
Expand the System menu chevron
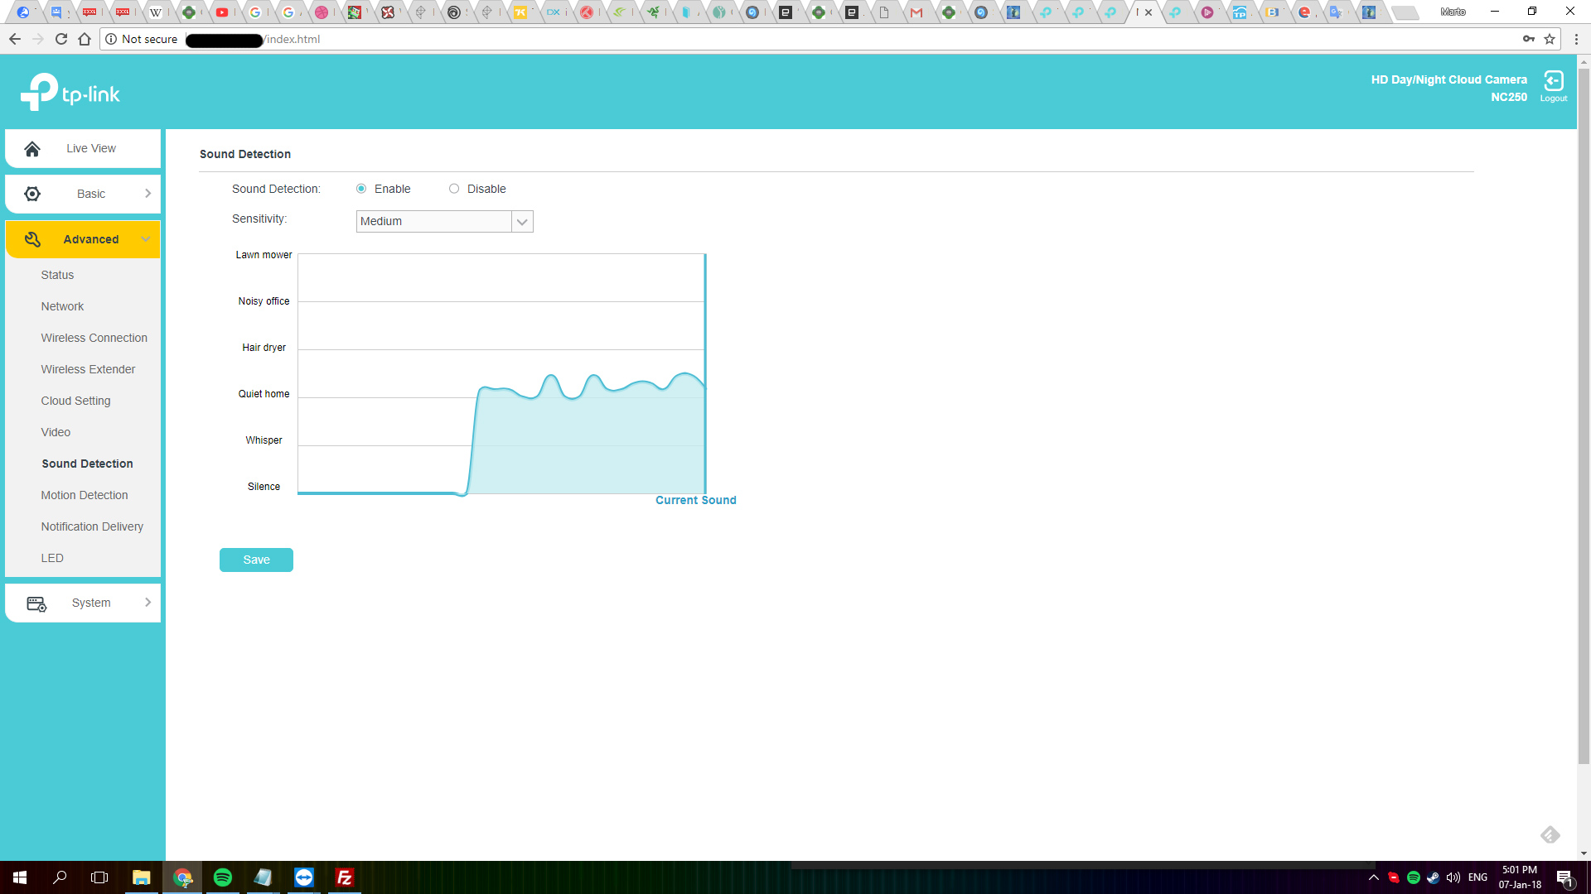147,603
